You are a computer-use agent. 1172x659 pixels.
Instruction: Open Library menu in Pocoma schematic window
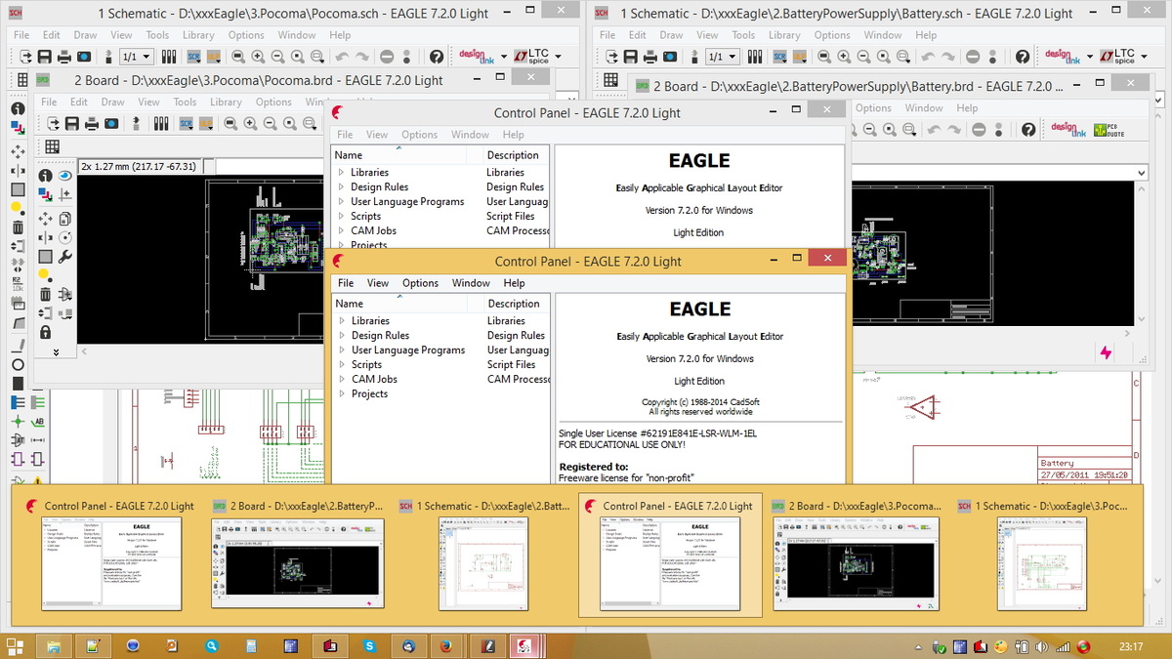point(198,35)
